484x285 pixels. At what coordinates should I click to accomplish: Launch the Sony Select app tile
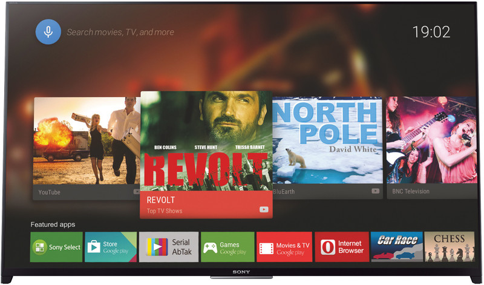pyautogui.click(x=56, y=247)
